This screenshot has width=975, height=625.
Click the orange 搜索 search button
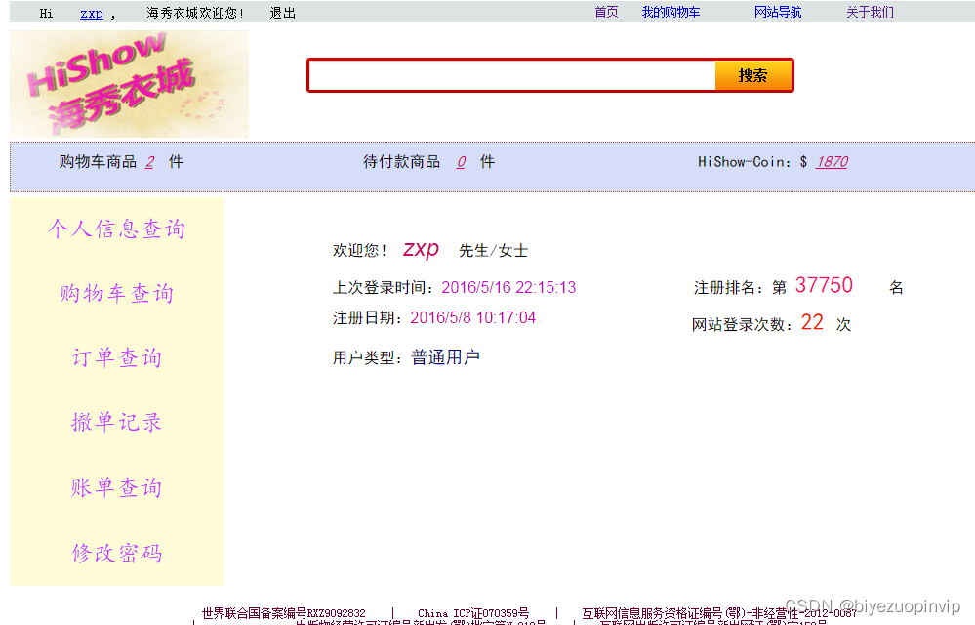click(753, 75)
